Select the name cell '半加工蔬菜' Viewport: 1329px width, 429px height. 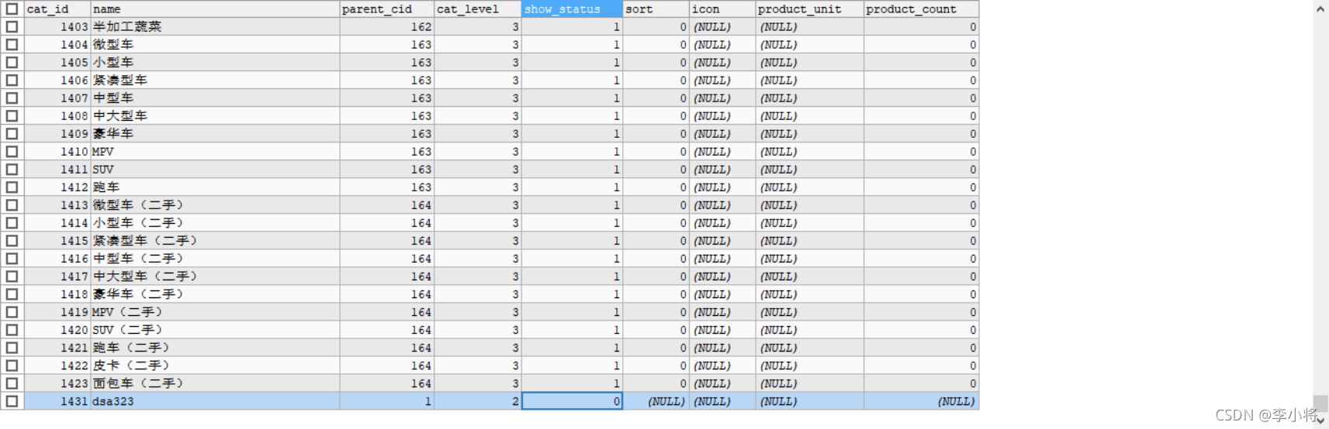tap(215, 26)
